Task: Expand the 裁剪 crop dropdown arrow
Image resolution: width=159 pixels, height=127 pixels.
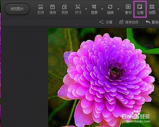Action: point(102,9)
